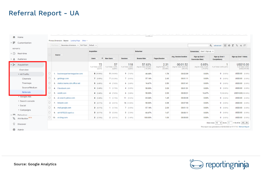Open the linkedin.com source link
This screenshot has height=174, width=262.
click(x=63, y=103)
